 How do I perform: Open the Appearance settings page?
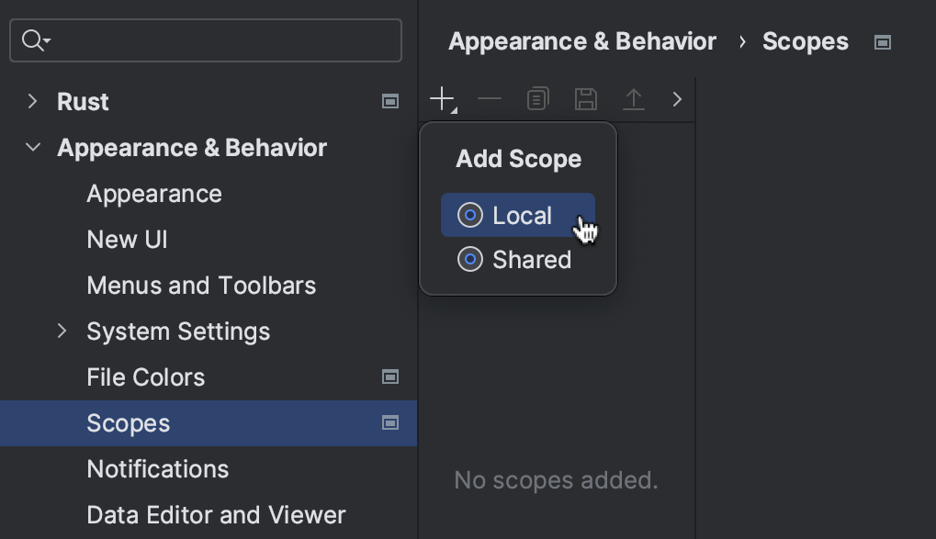coord(153,193)
